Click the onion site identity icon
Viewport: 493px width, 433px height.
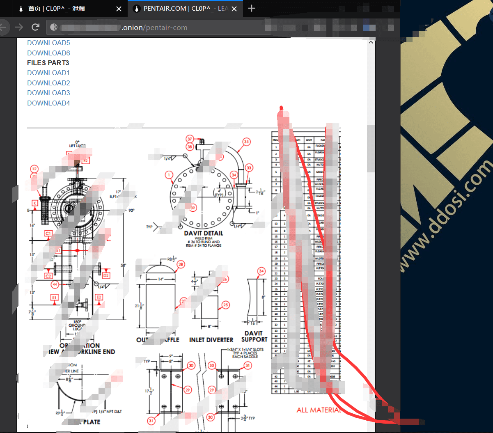(x=53, y=27)
